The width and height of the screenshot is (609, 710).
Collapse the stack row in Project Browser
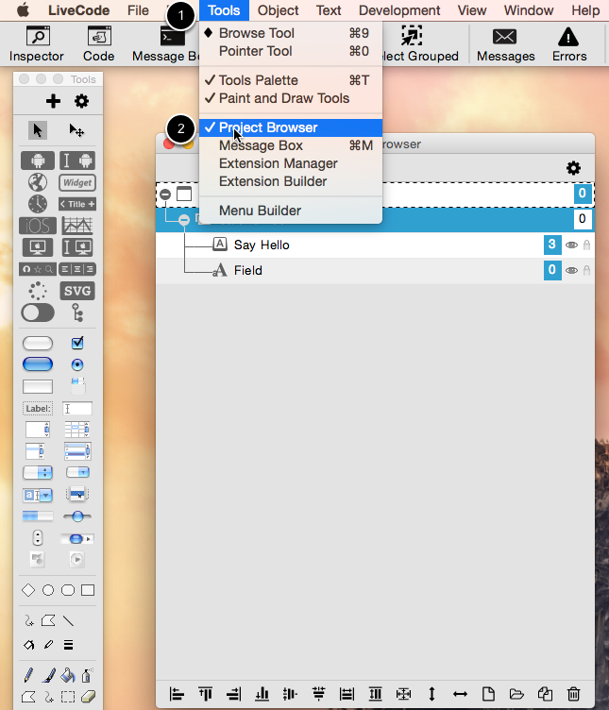[x=165, y=194]
